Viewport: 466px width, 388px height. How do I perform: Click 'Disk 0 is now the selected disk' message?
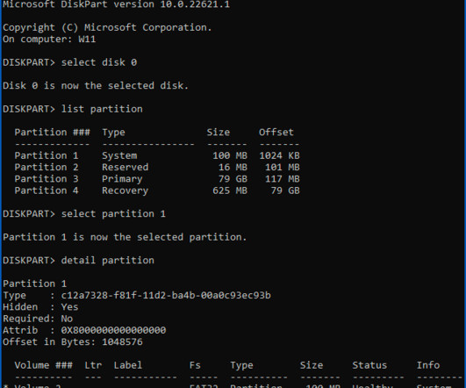coord(96,86)
